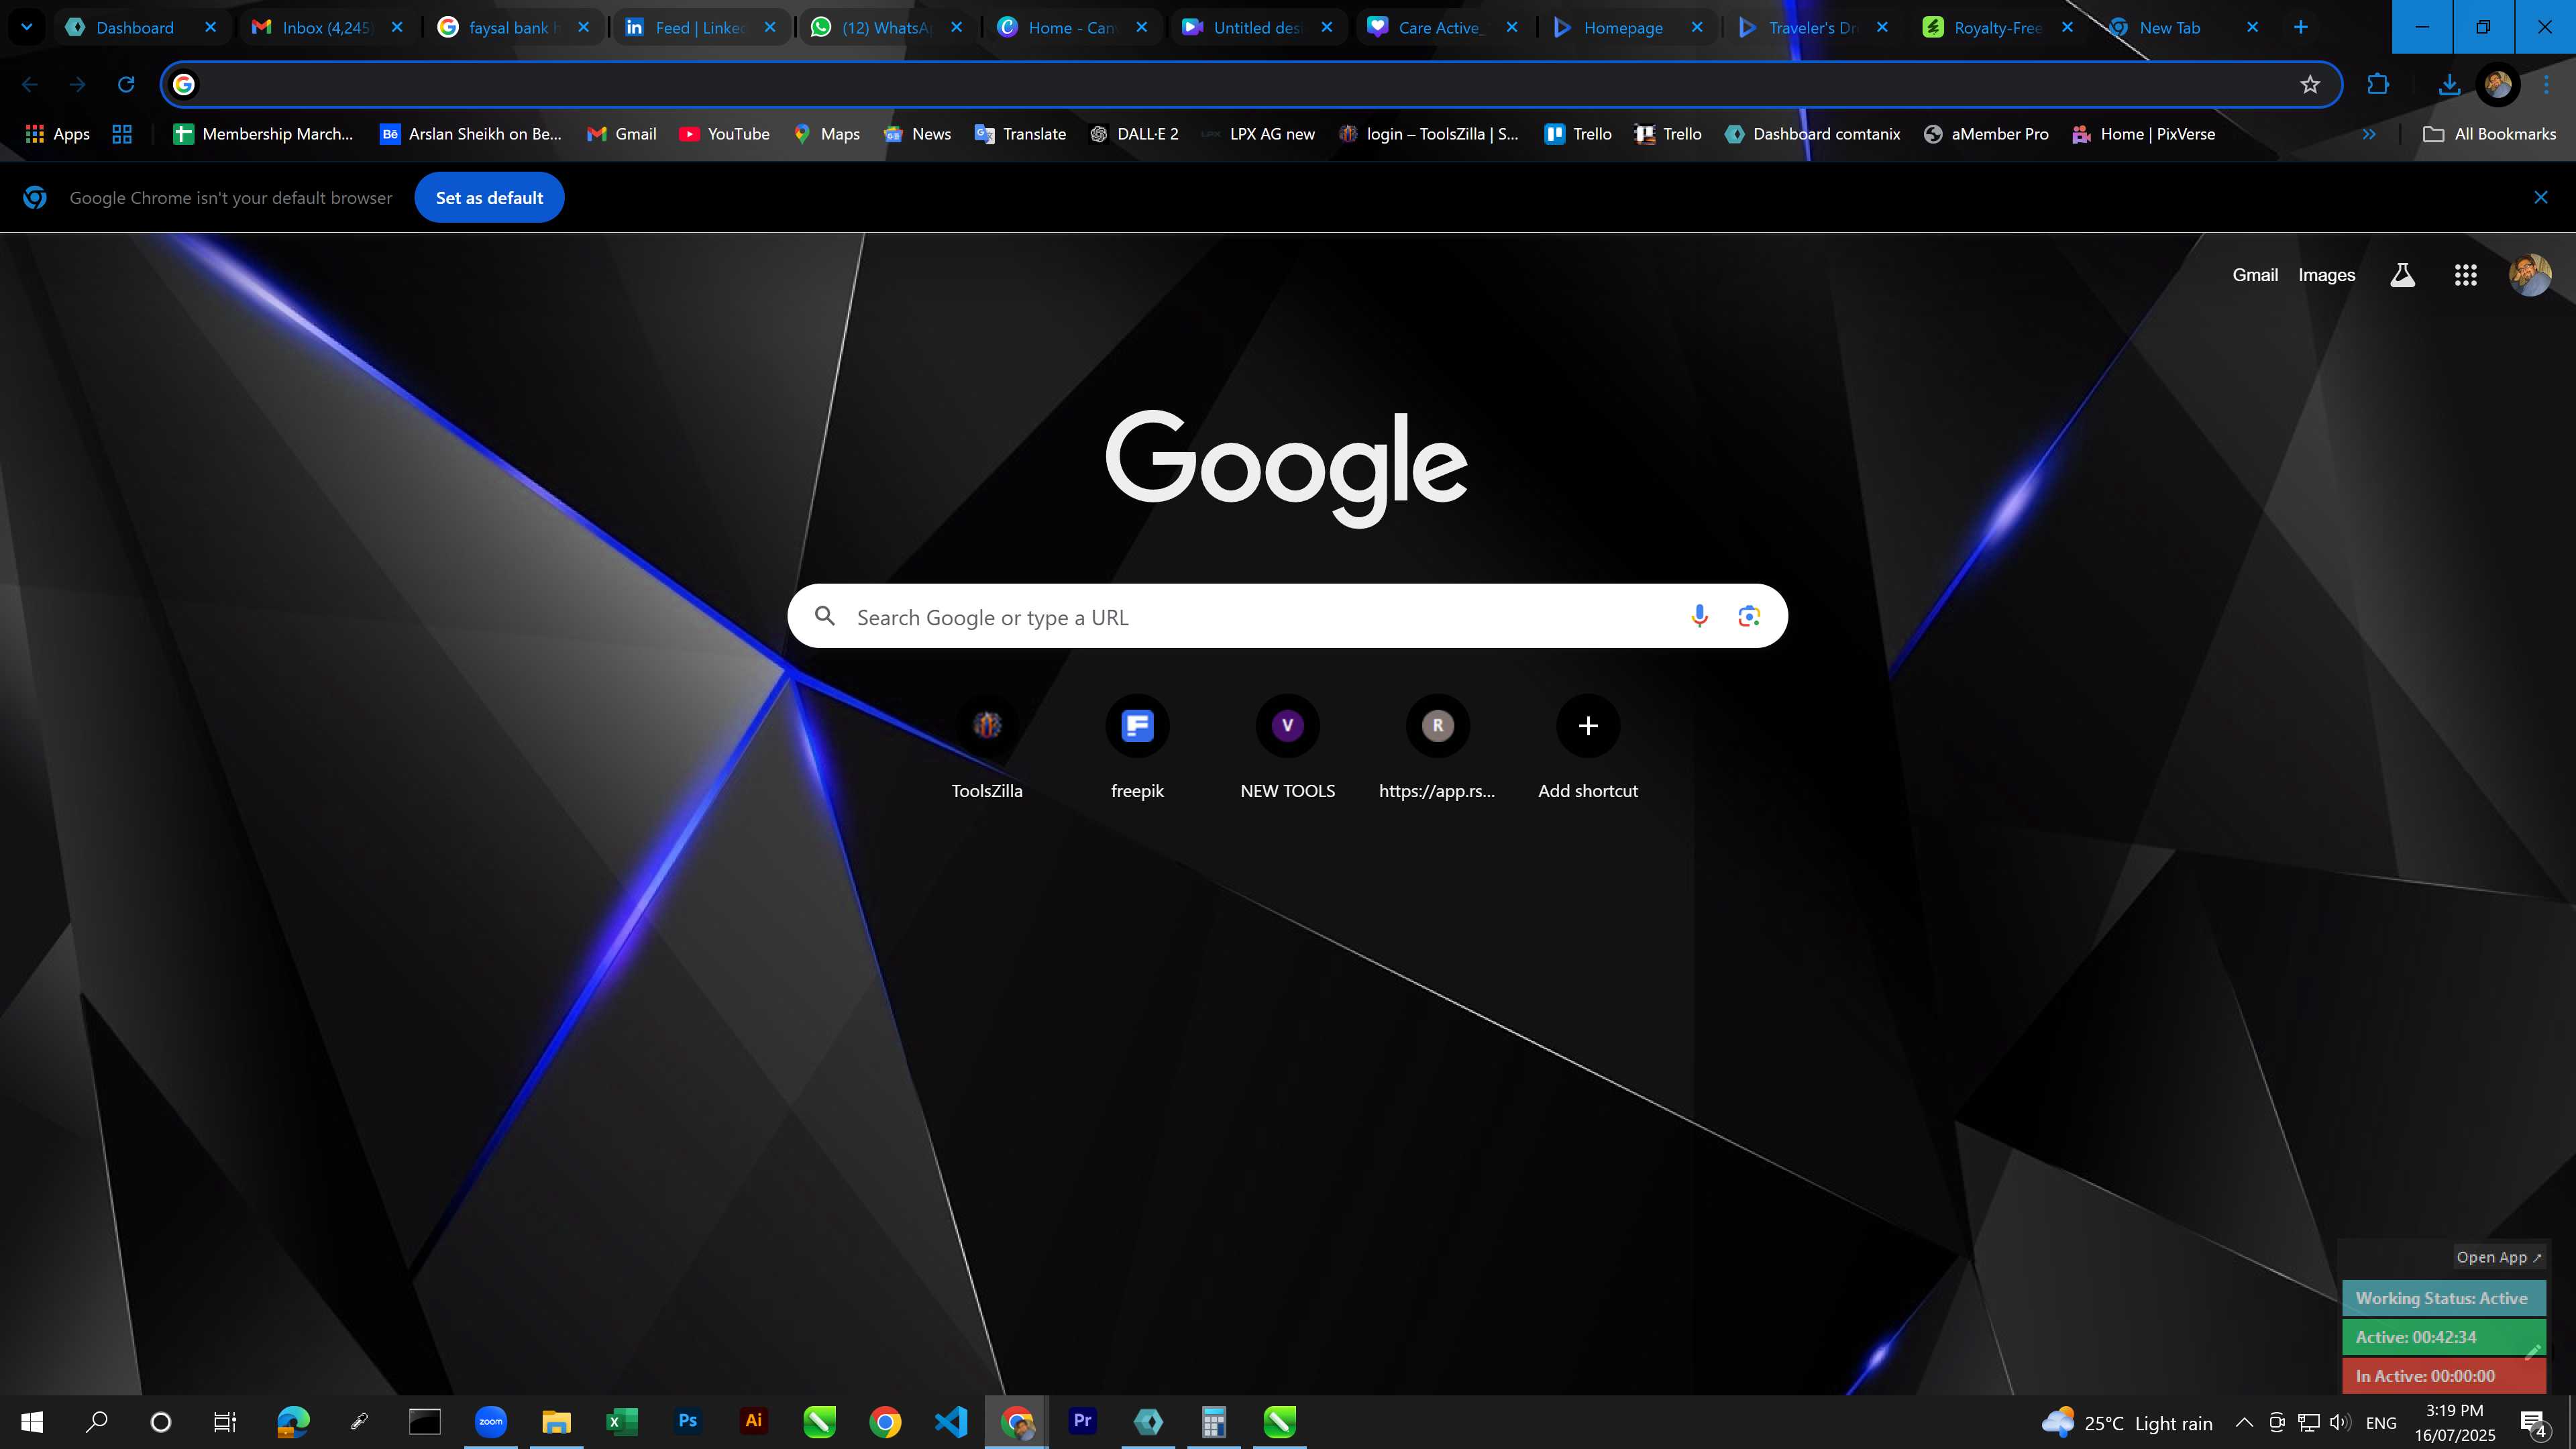
Task: Expand the hidden bookmarks chevron
Action: pyautogui.click(x=2369, y=134)
